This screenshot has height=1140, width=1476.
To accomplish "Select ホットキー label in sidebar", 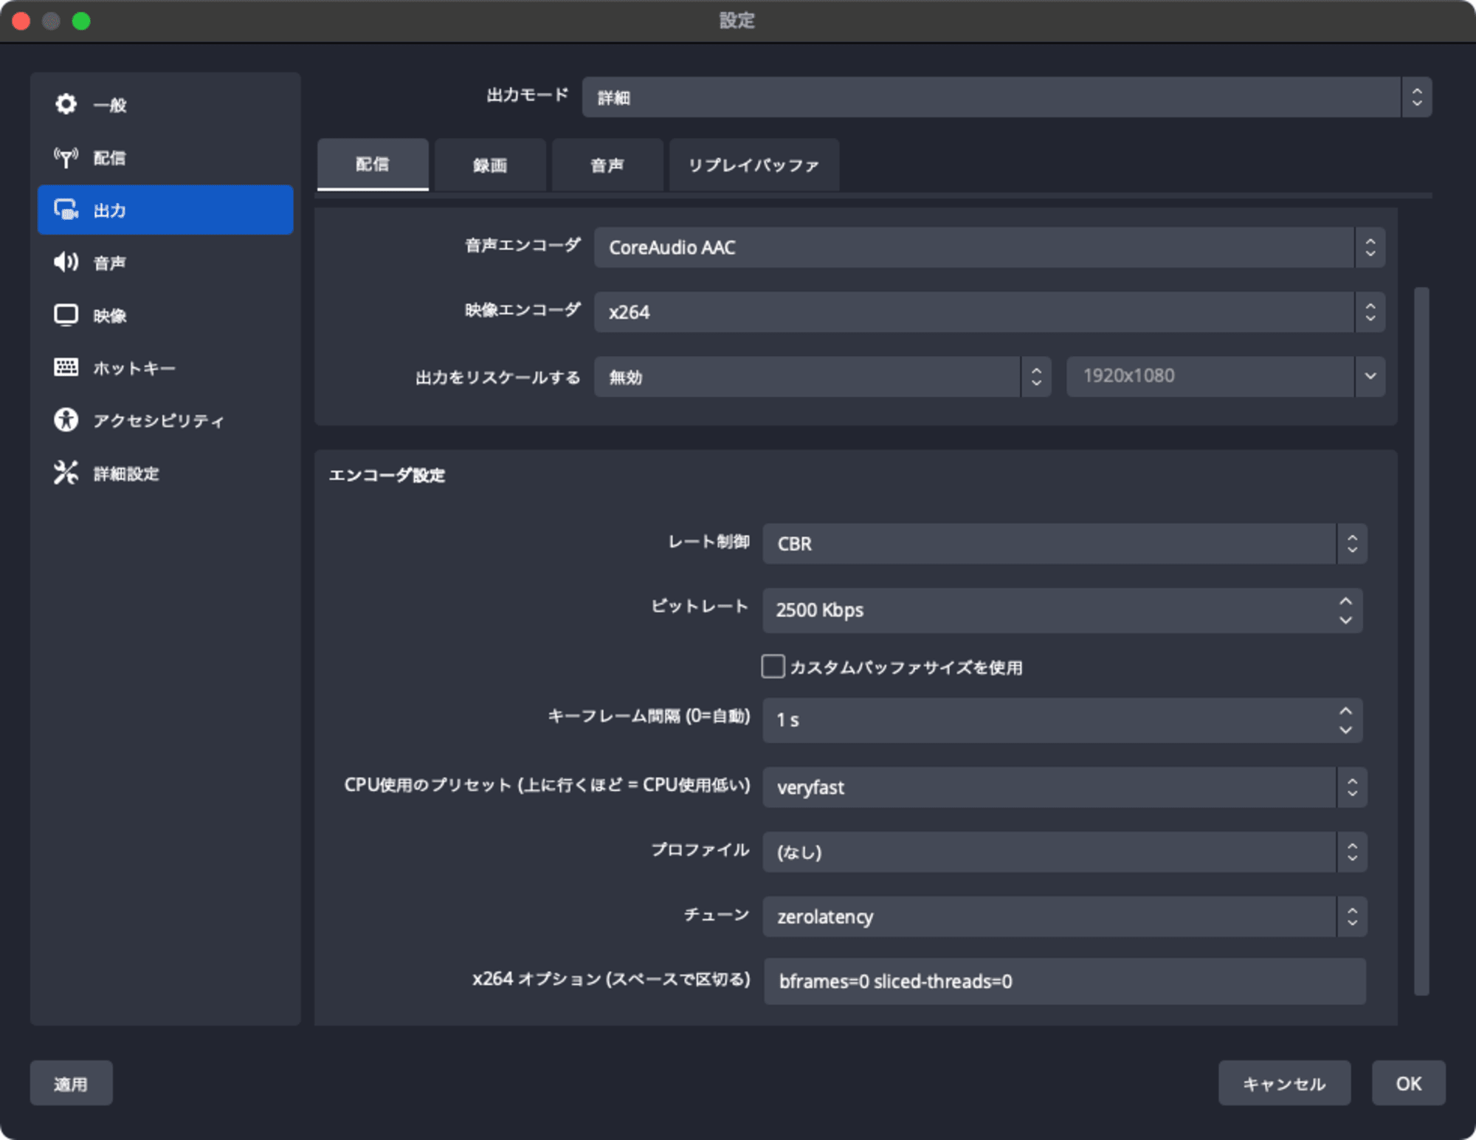I will coord(134,368).
